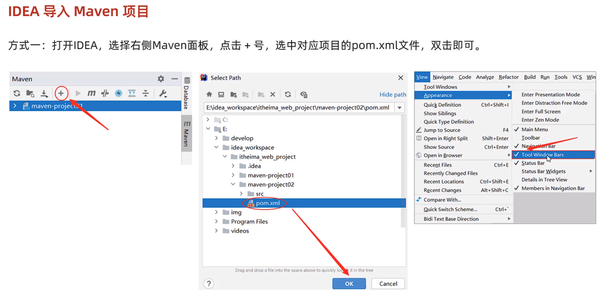
Task: Open Database side tool tab
Action: 187,93
